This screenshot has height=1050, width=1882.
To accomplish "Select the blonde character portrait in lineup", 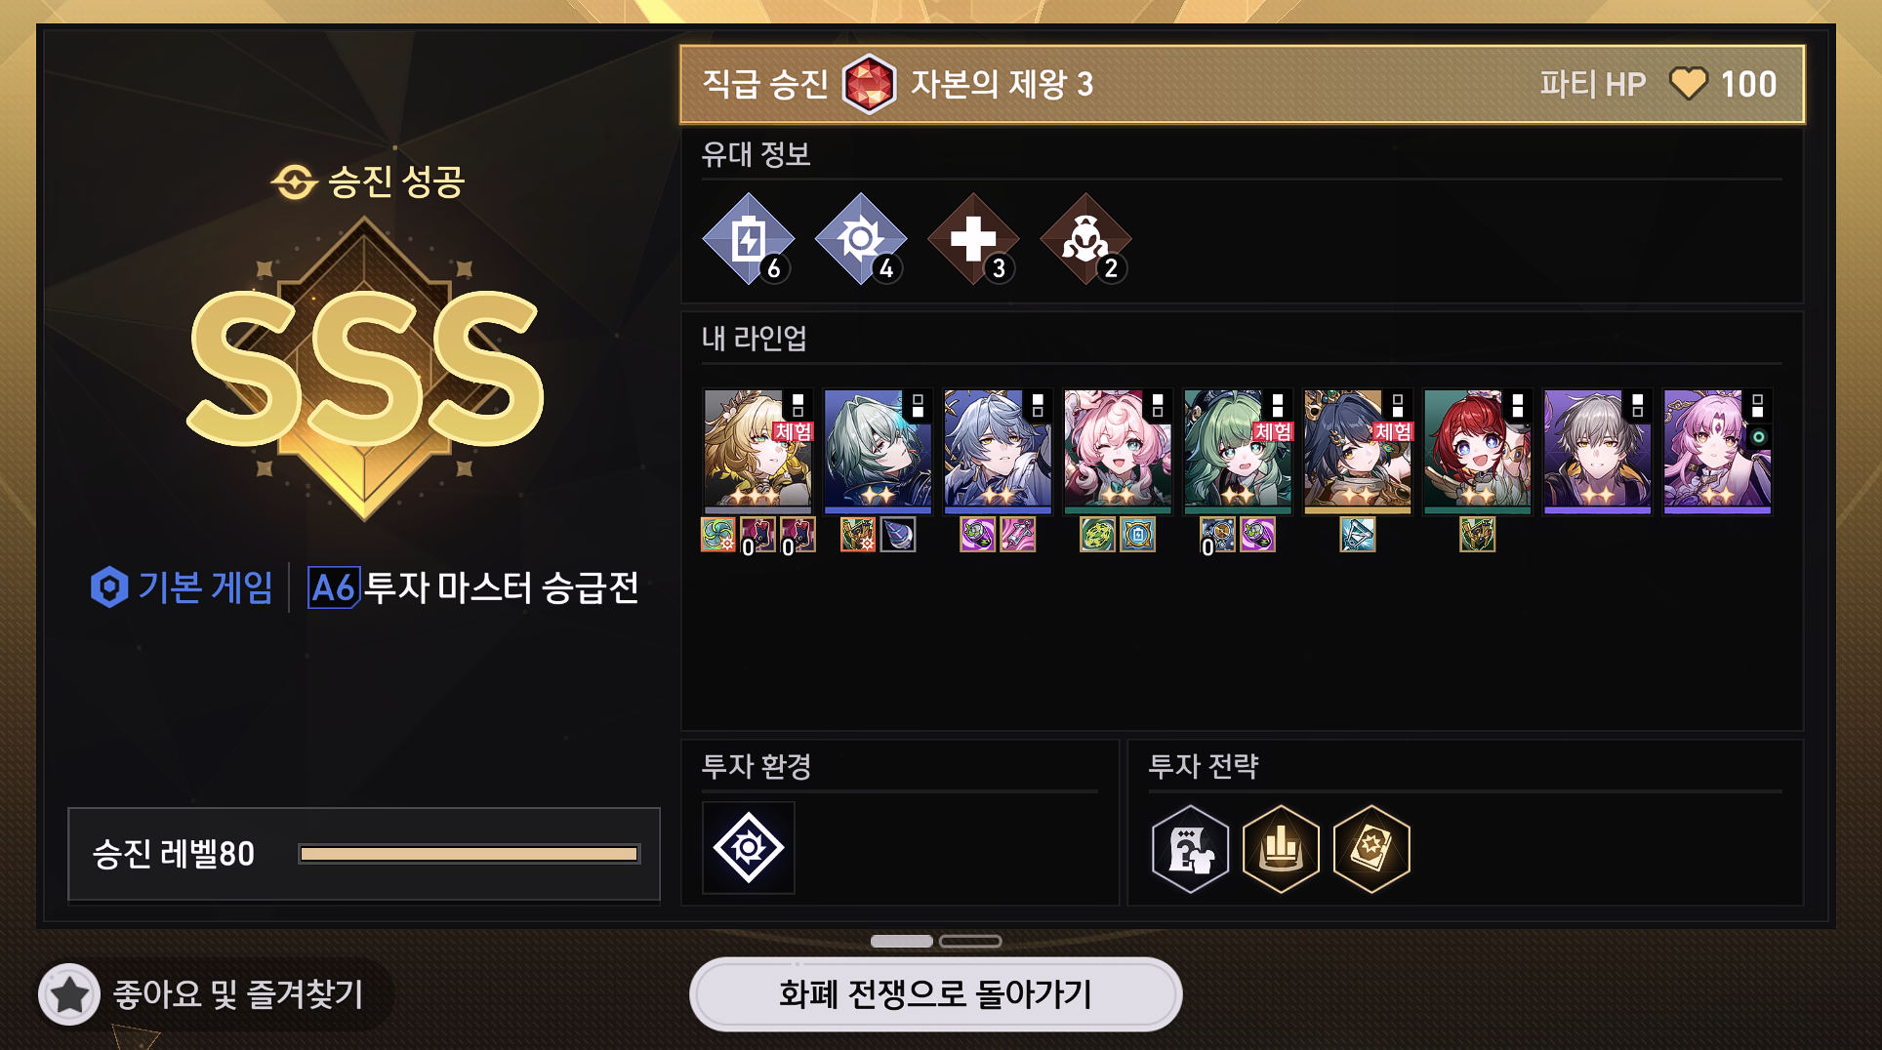I will (x=758, y=452).
